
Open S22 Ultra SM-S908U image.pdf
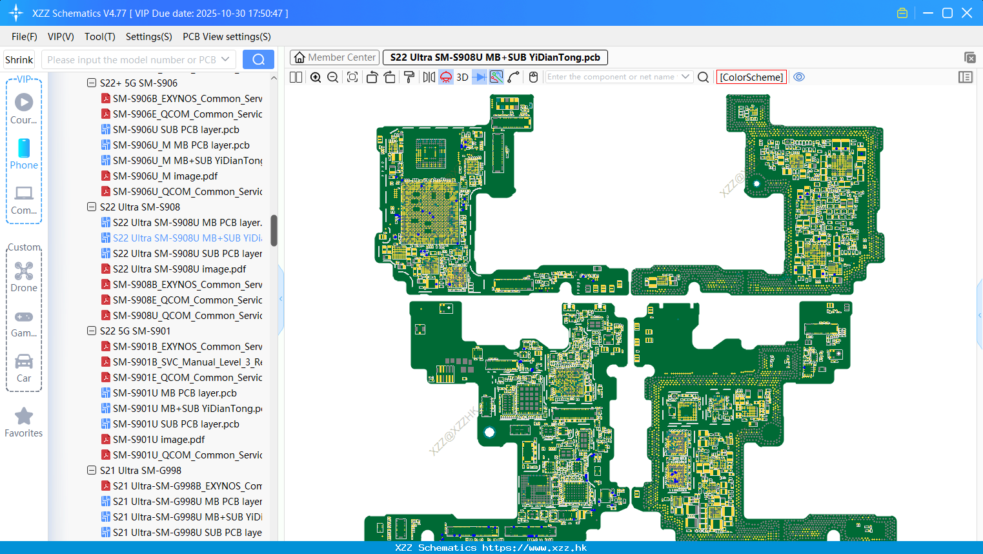(179, 269)
